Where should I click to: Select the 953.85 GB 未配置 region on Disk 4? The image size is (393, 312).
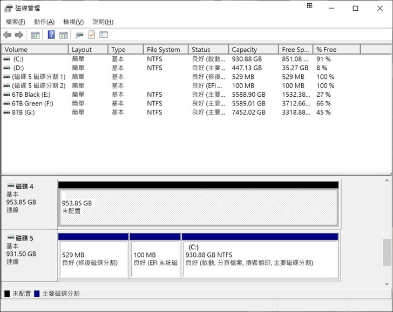click(x=198, y=207)
